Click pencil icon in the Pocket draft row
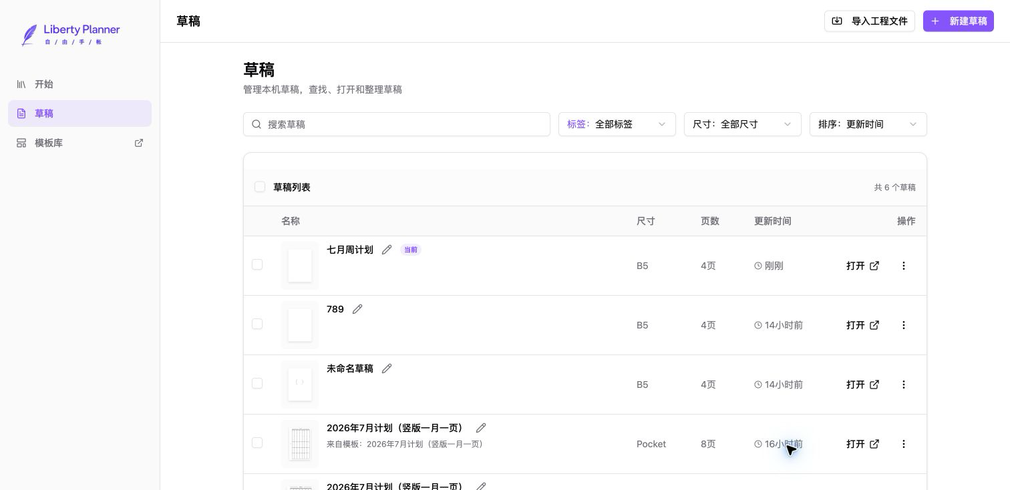 (481, 428)
